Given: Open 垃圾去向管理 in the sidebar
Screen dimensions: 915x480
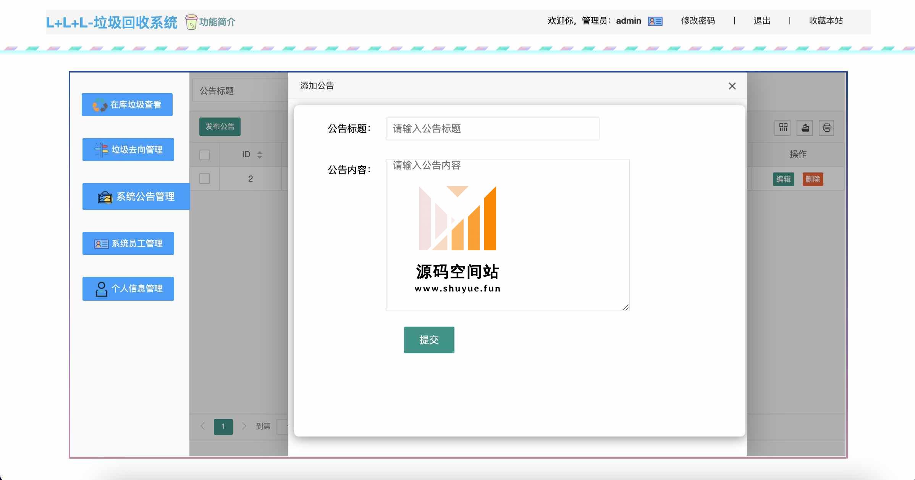Looking at the screenshot, I should coord(128,150).
